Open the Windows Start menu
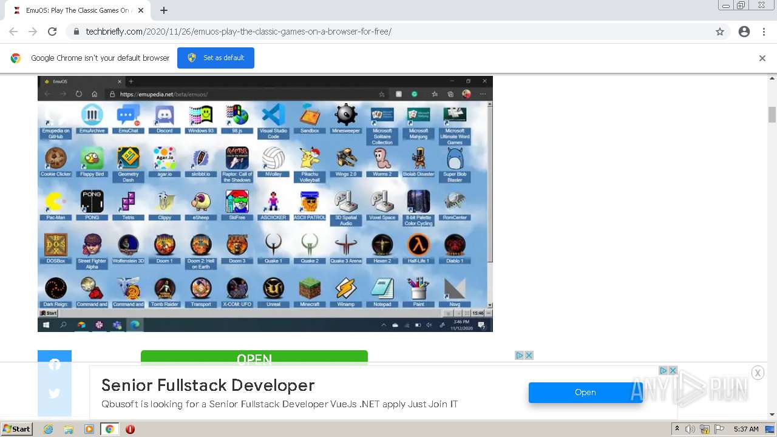Viewport: 777px width, 437px height. pyautogui.click(x=17, y=429)
